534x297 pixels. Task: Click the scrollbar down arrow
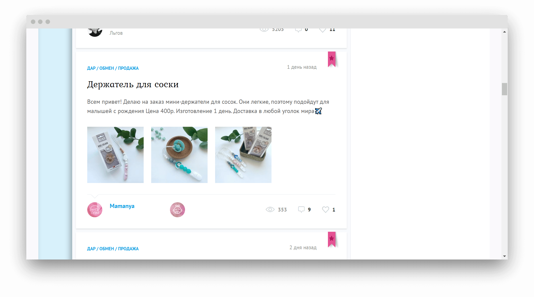point(504,256)
